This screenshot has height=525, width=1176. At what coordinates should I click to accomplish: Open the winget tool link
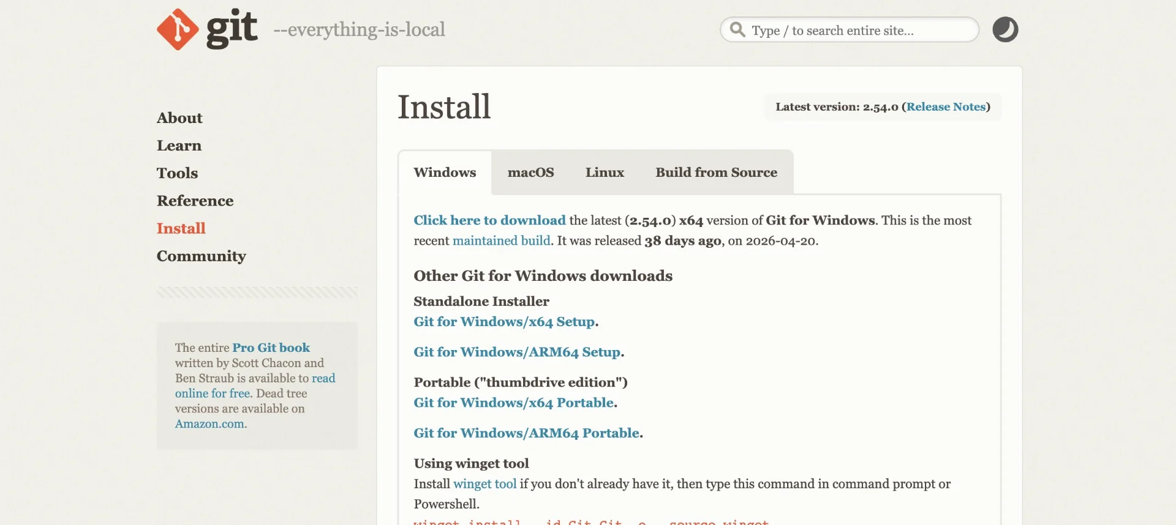484,484
